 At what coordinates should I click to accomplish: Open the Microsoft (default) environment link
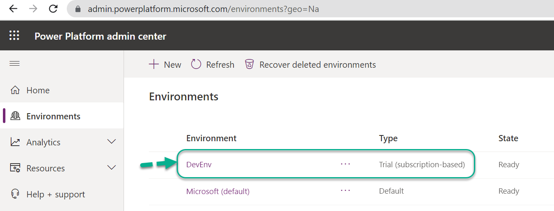[218, 191]
